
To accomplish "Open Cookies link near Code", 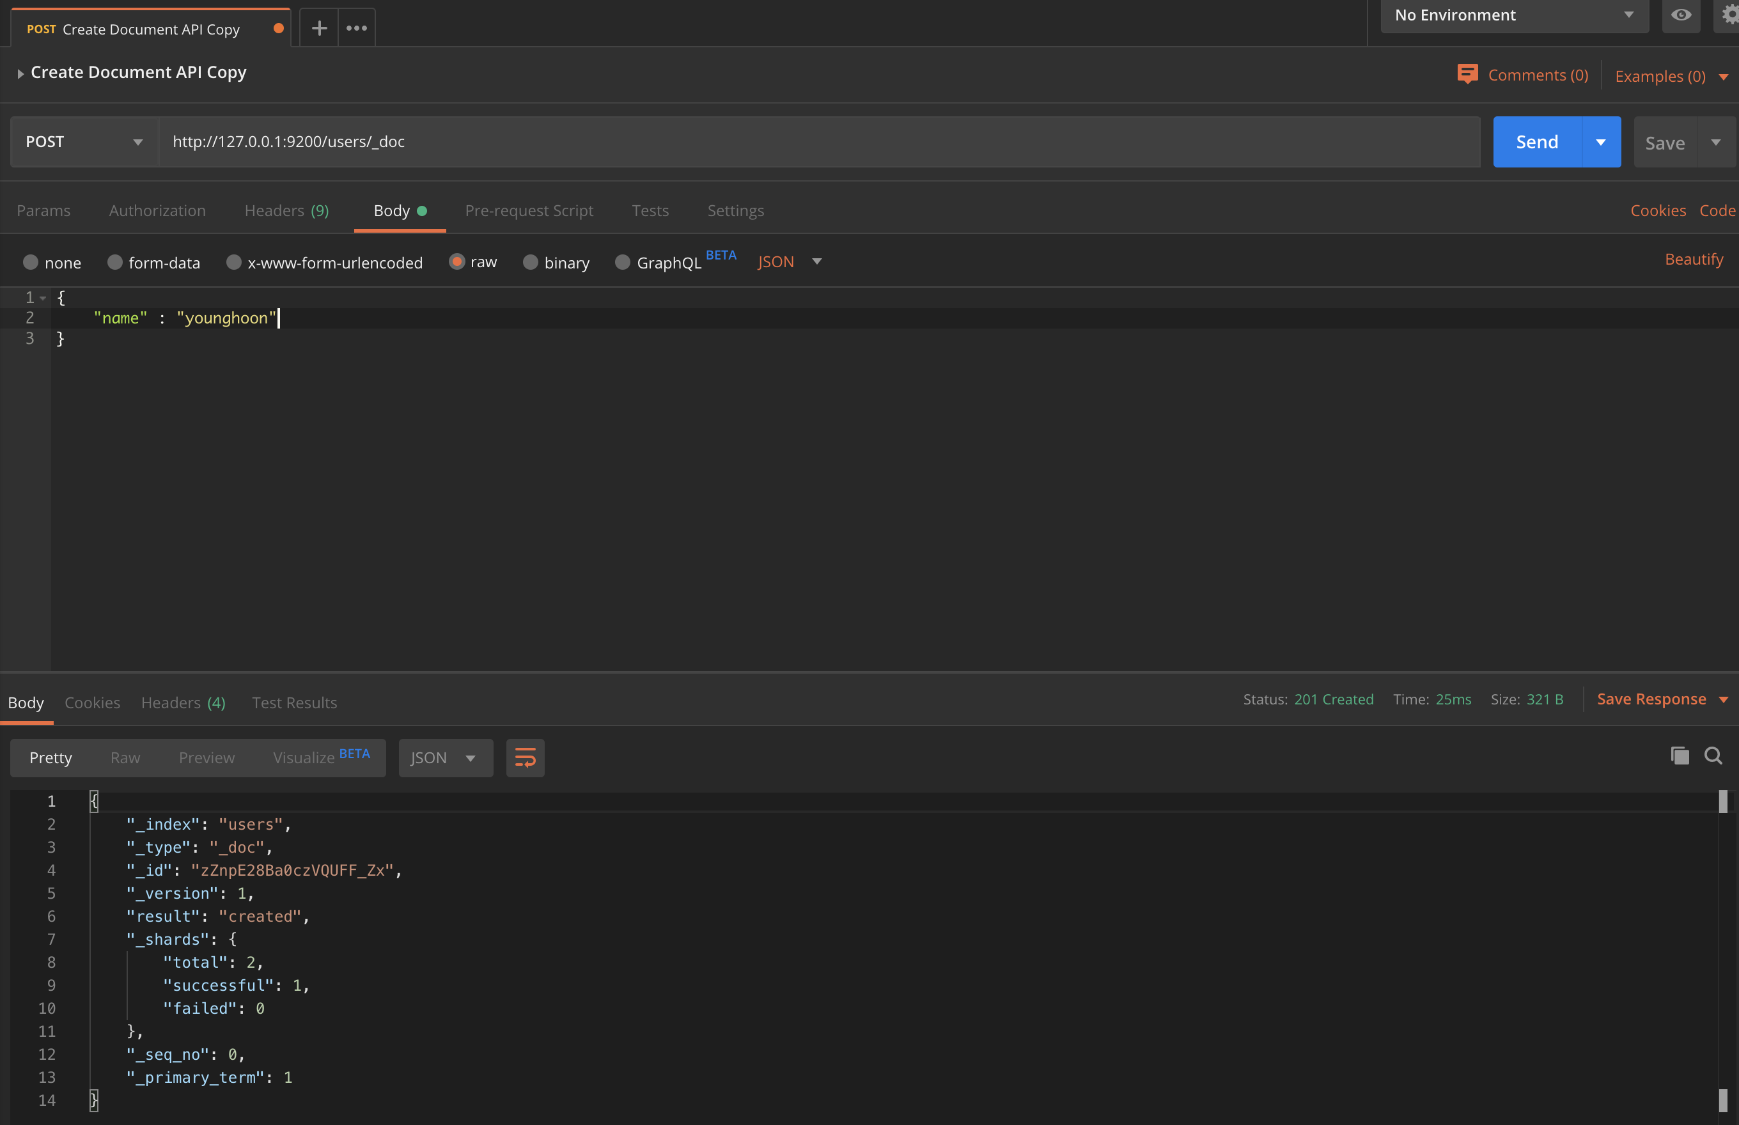I will [1658, 210].
